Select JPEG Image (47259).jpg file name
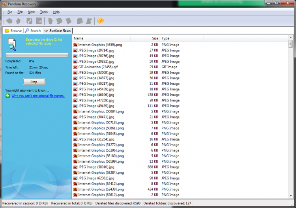This screenshot has width=296, height=208. 96,100
